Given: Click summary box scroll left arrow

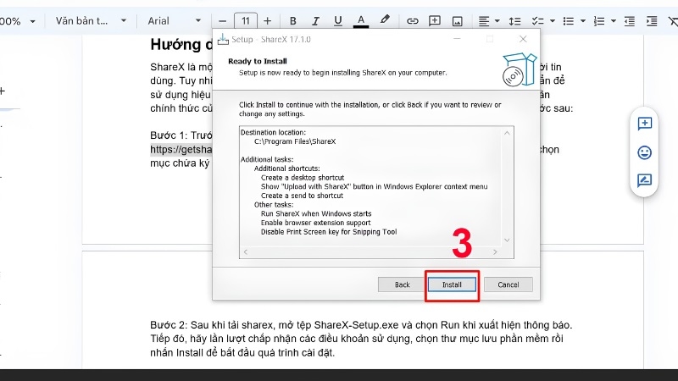Looking at the screenshot, I should coord(246,251).
